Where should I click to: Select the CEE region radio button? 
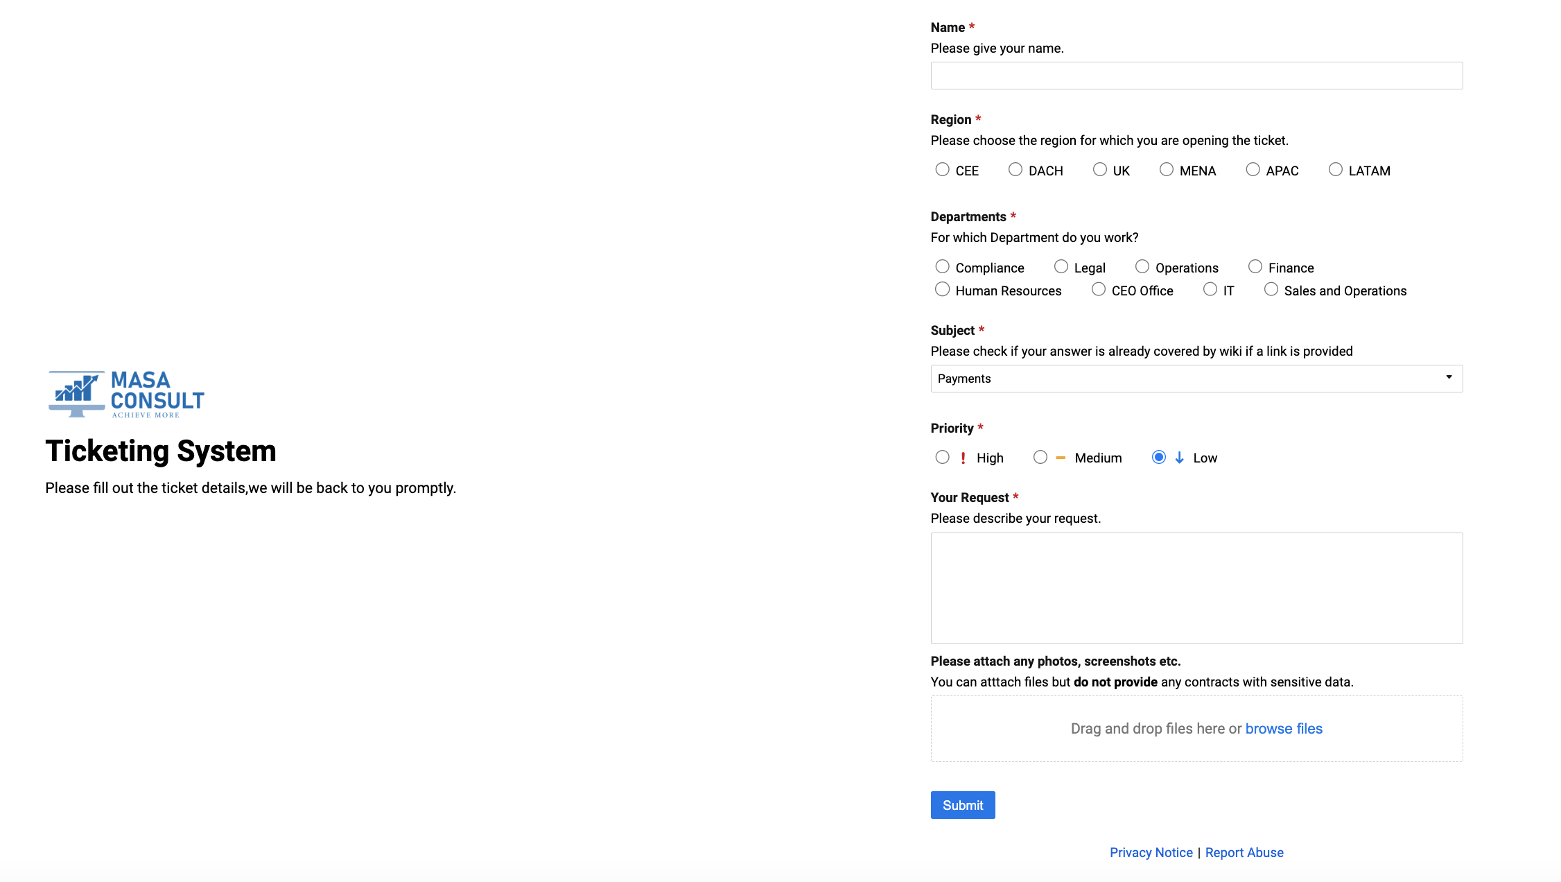943,169
